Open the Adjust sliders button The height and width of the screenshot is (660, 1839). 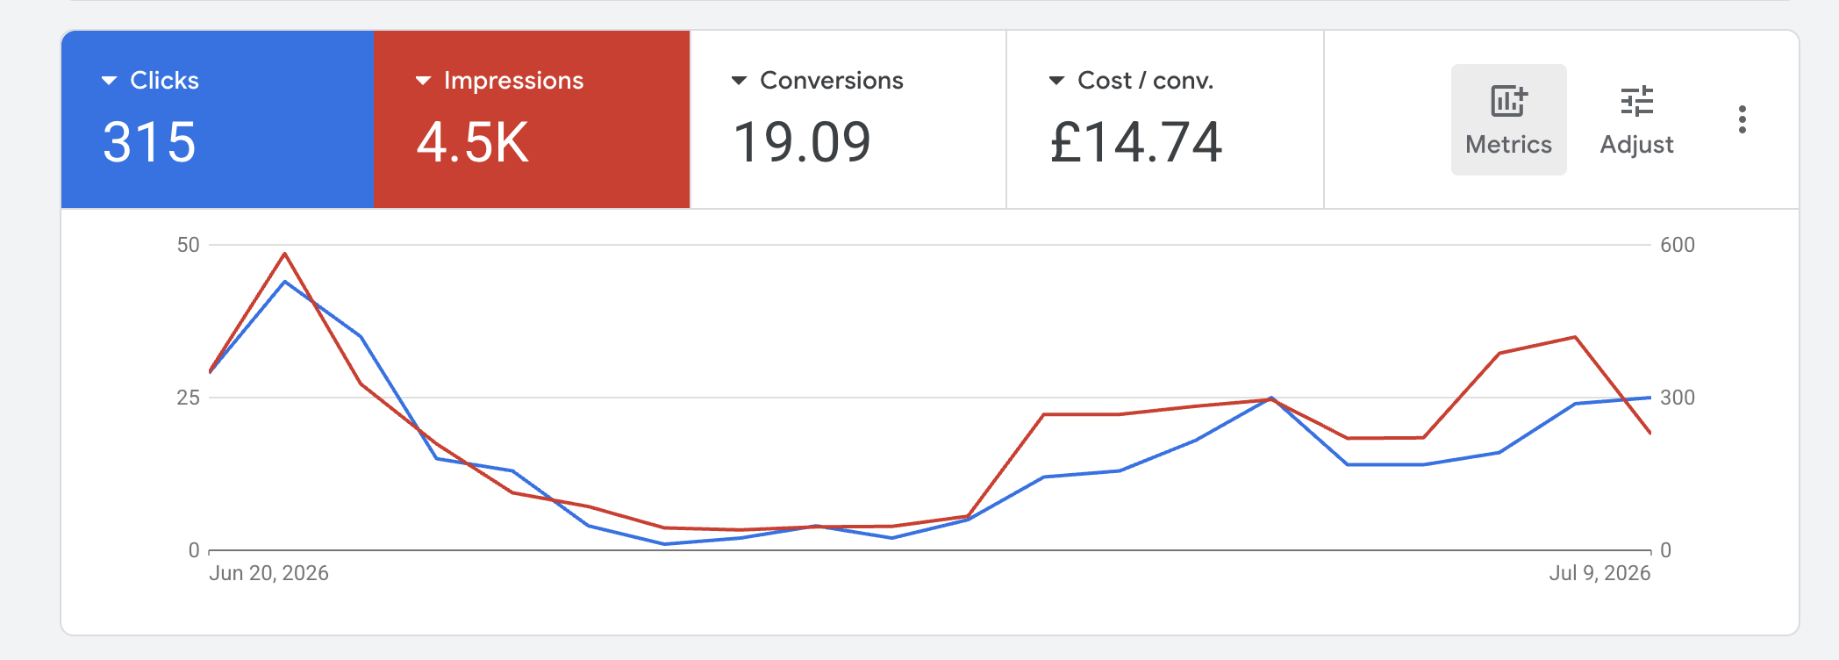(x=1636, y=119)
